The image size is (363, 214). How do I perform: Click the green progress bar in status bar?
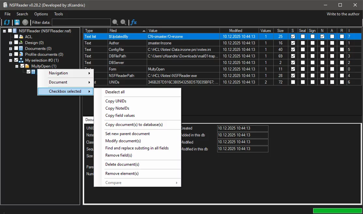337,211
